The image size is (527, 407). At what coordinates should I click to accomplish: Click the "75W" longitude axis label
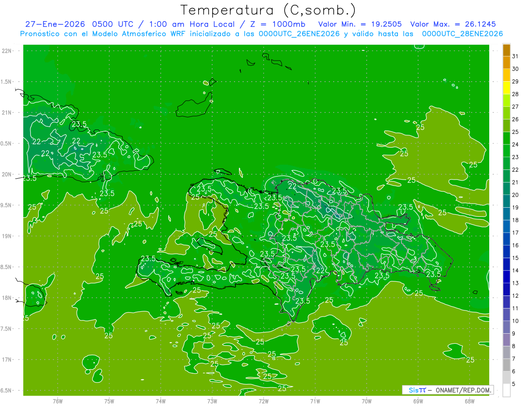[x=109, y=401]
